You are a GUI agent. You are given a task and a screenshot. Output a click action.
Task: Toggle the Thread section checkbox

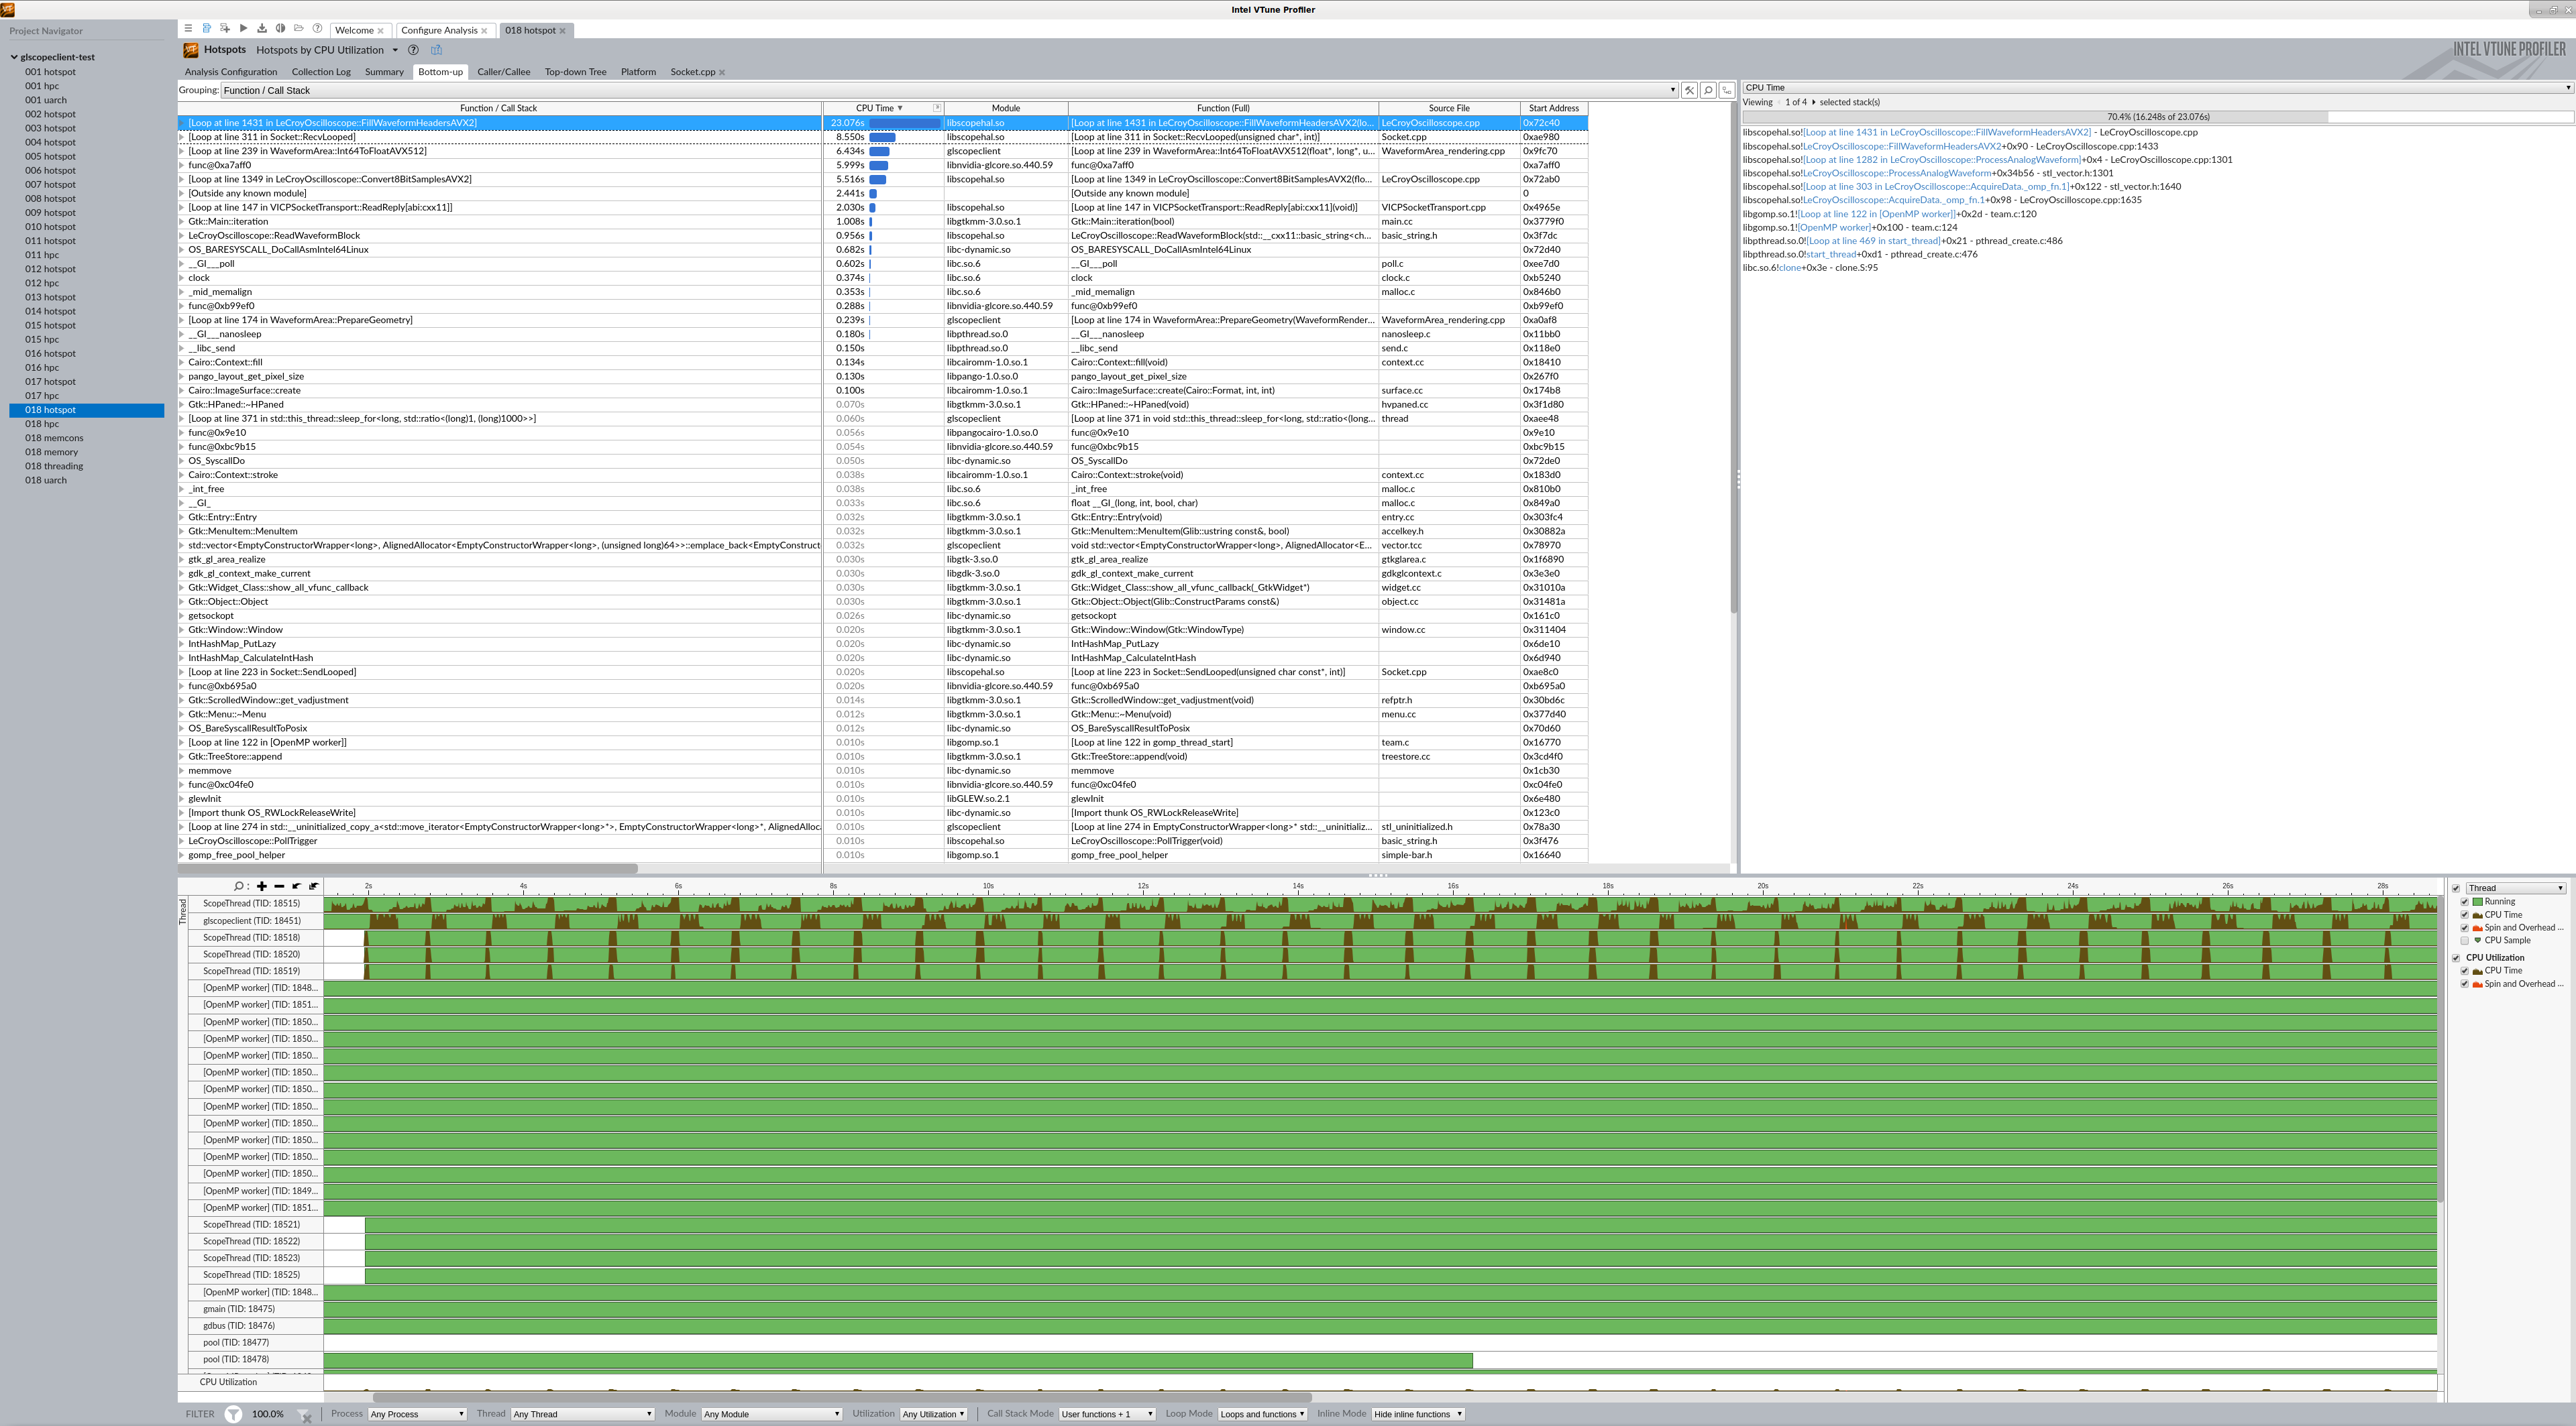click(x=2456, y=888)
